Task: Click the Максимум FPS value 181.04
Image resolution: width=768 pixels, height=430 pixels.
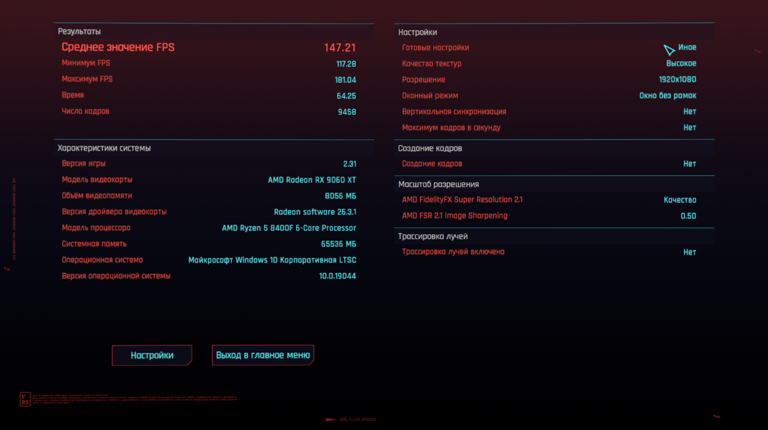Action: [345, 80]
